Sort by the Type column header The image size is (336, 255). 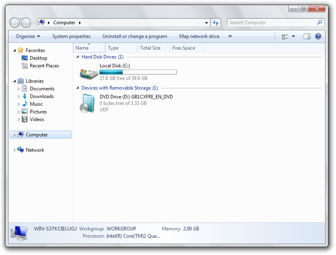(121, 48)
